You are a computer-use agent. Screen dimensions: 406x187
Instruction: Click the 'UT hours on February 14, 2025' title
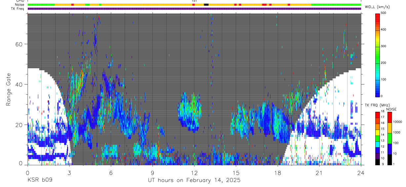[x=194, y=180]
